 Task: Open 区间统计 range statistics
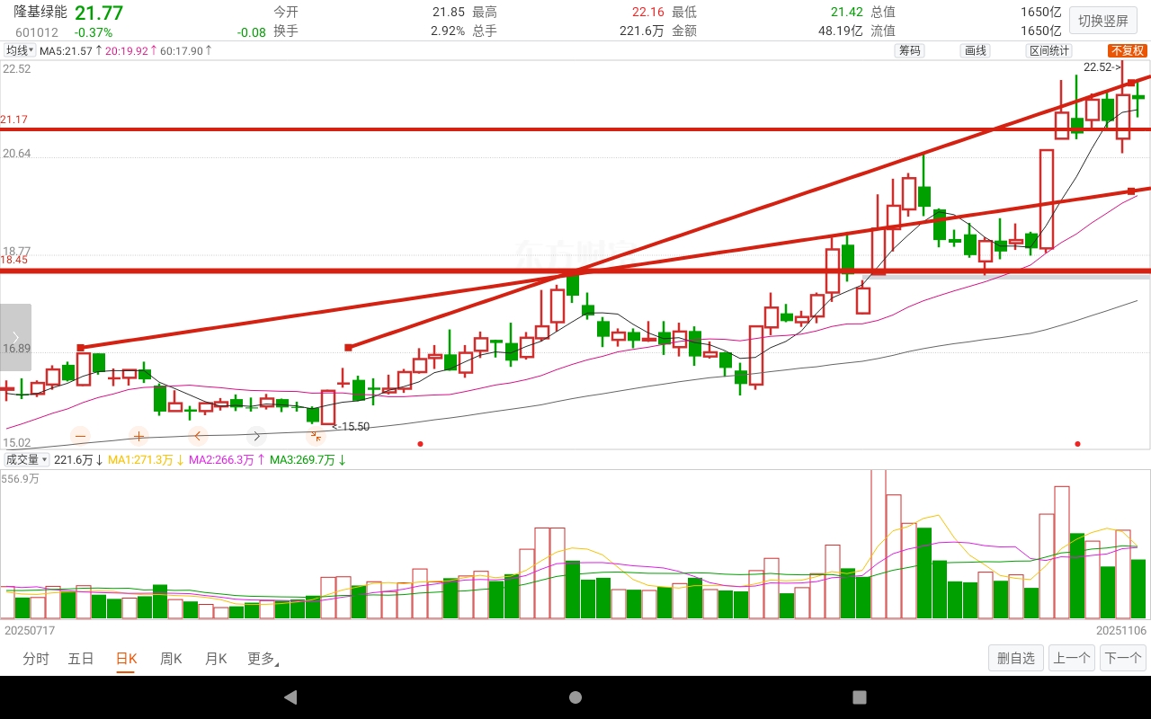point(1049,50)
